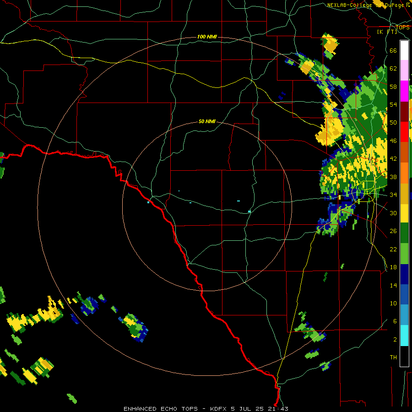Click the "42" legend value

tap(393, 159)
